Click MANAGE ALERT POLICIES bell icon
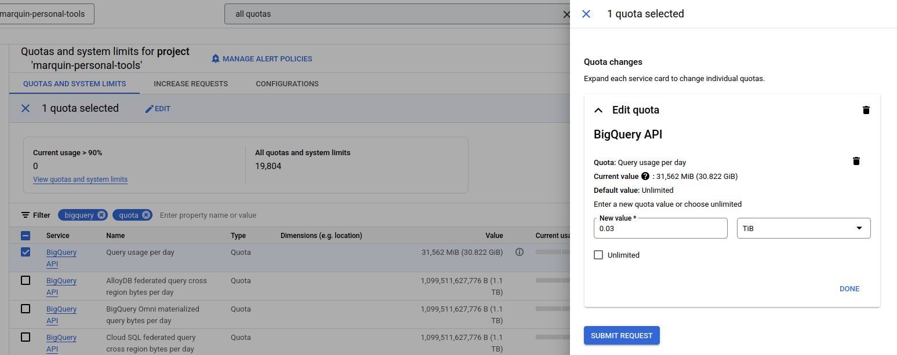The width and height of the screenshot is (897, 355). click(216, 58)
